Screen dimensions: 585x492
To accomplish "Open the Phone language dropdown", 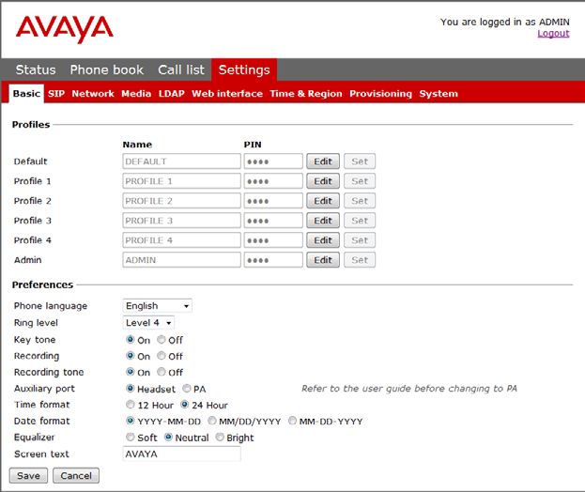I will pos(157,306).
